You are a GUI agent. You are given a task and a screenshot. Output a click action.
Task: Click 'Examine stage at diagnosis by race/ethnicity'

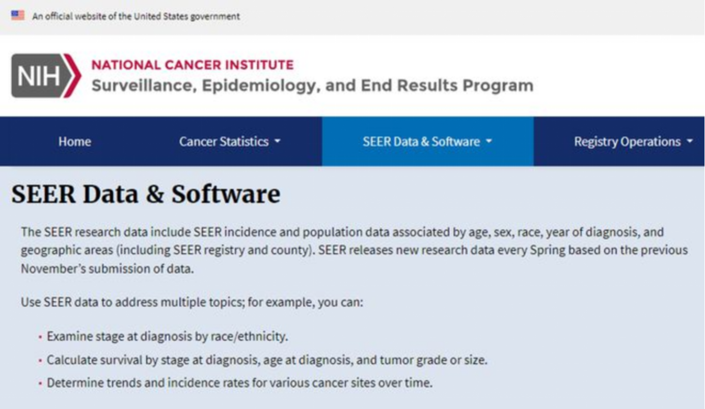[x=167, y=337]
